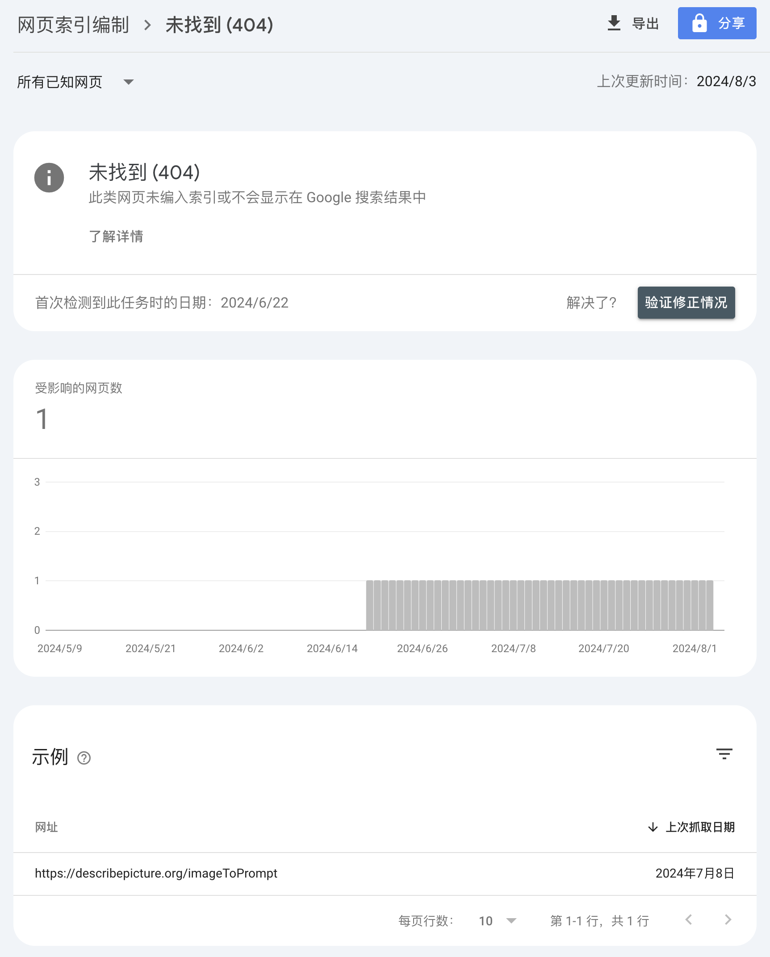Click the breadcrumb chevron separator
770x957 pixels.
pos(148,25)
